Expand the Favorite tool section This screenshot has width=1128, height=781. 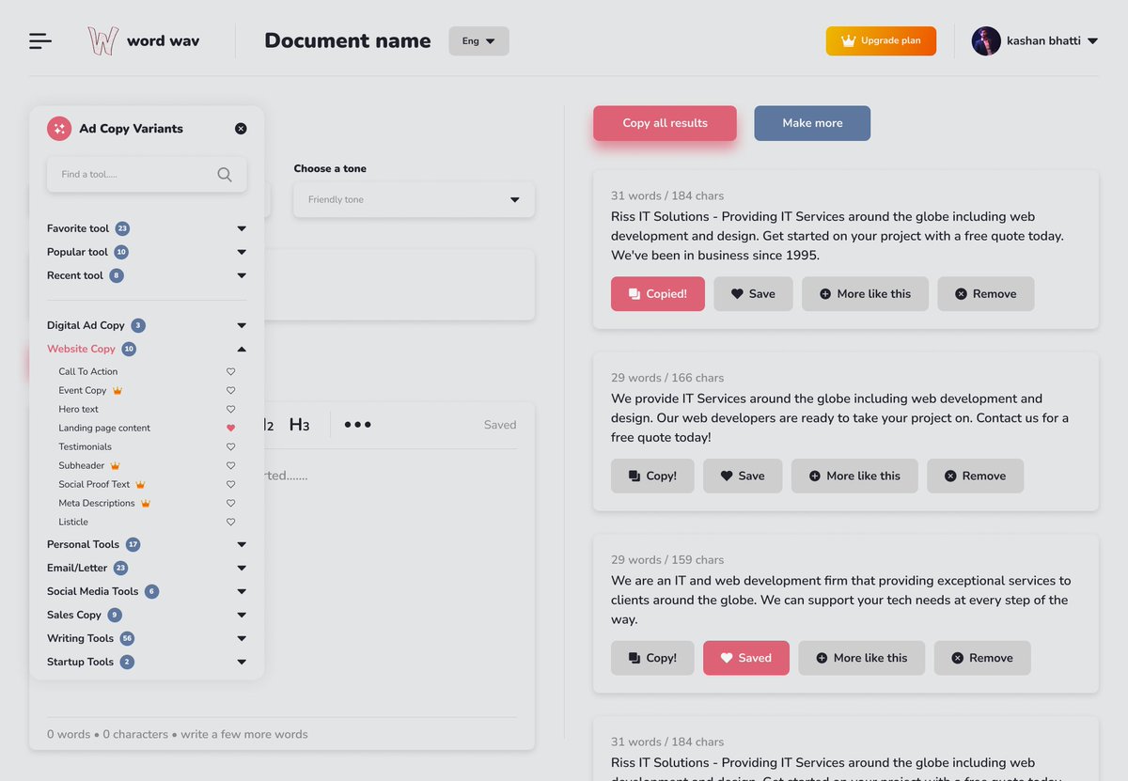pos(242,228)
